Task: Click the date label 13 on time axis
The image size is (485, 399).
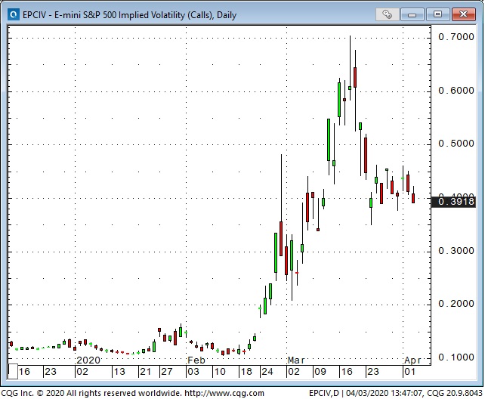Action: (x=119, y=372)
